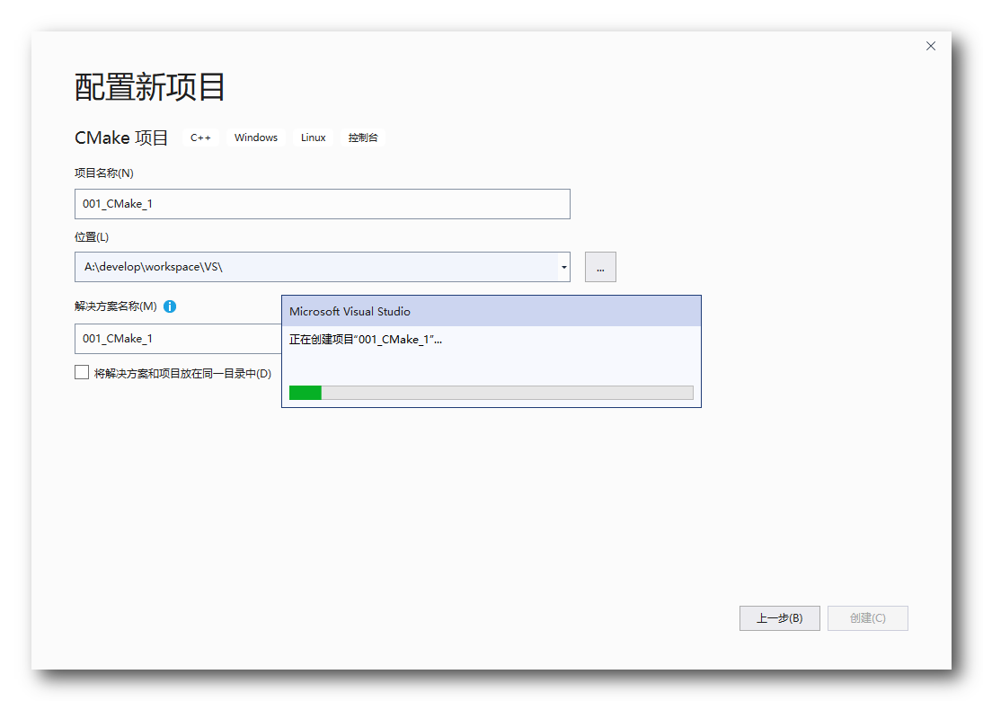
Task: Click the green progress bar
Action: 306,392
